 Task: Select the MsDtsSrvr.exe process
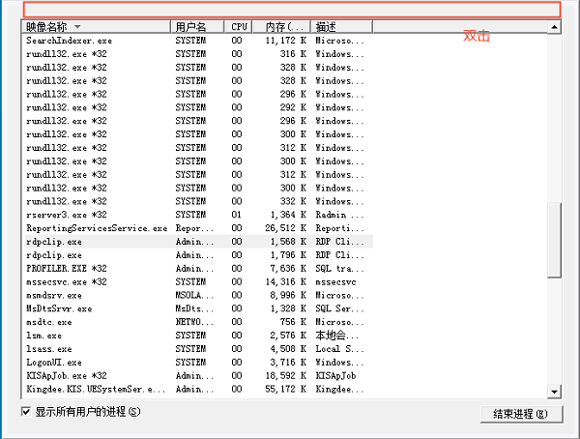click(x=59, y=308)
